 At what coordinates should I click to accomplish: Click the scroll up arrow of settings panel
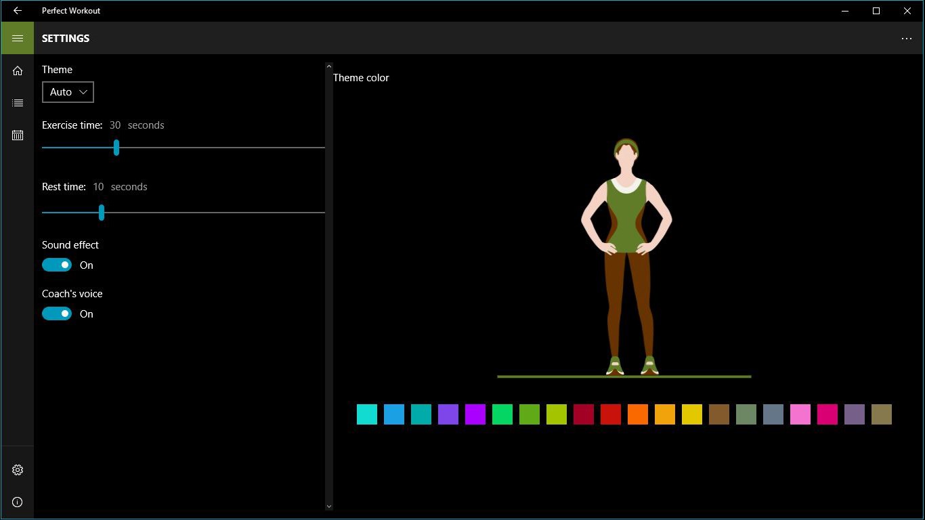pos(329,66)
